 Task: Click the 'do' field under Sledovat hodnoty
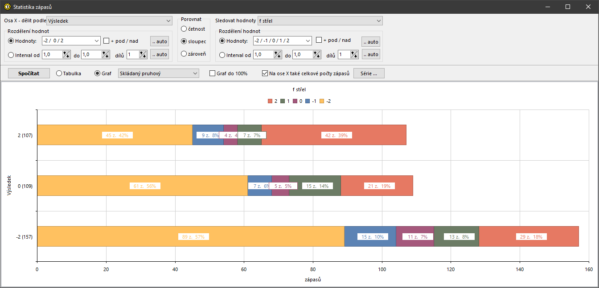303,55
